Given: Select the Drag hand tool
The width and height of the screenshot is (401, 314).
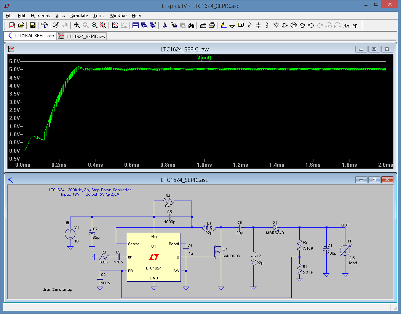Looking at the screenshot, I should click(302, 26).
